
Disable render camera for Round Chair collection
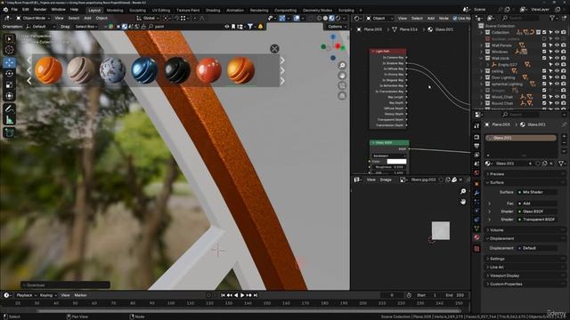(563, 103)
